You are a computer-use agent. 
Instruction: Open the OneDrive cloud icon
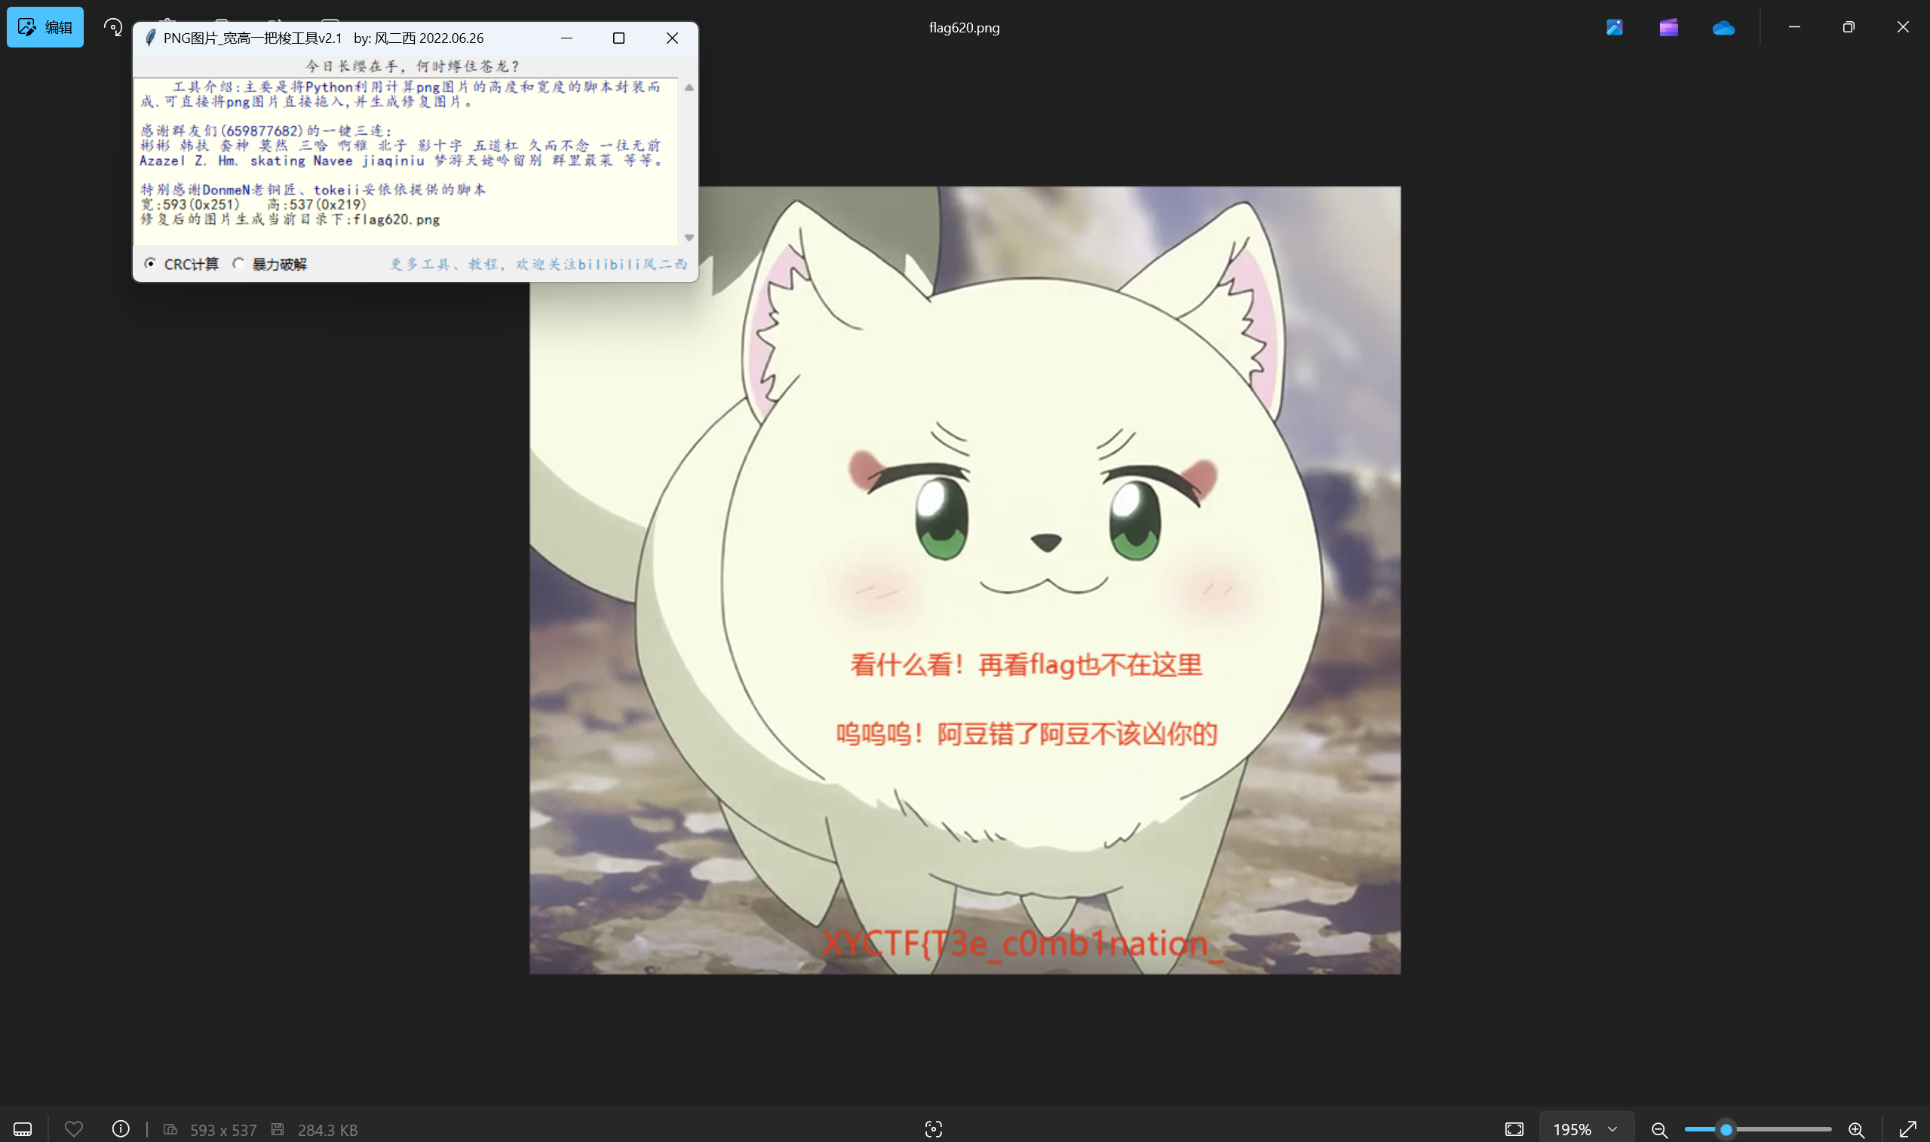(x=1723, y=28)
